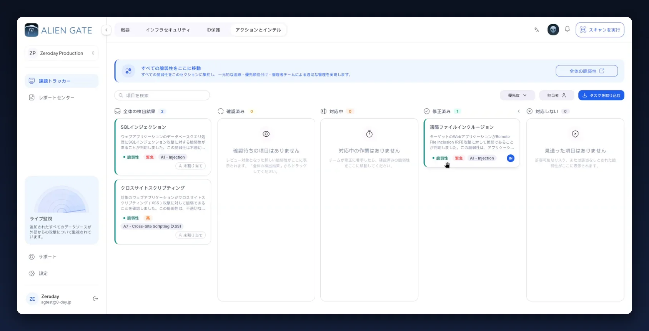Click the スキャンを実行 button
This screenshot has height=331, width=649.
pos(600,30)
